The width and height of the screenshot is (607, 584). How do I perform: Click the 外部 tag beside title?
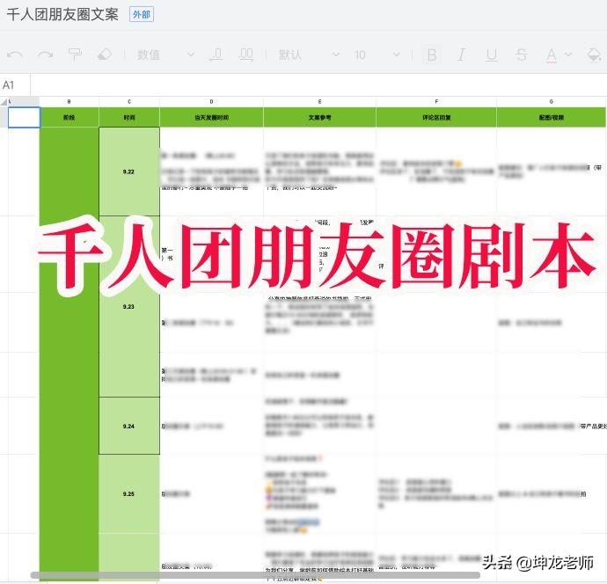coord(142,15)
